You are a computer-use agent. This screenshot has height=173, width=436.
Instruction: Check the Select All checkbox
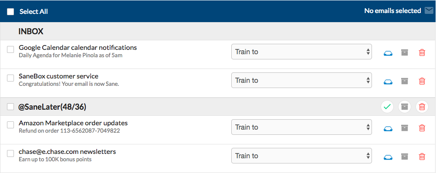10,12
